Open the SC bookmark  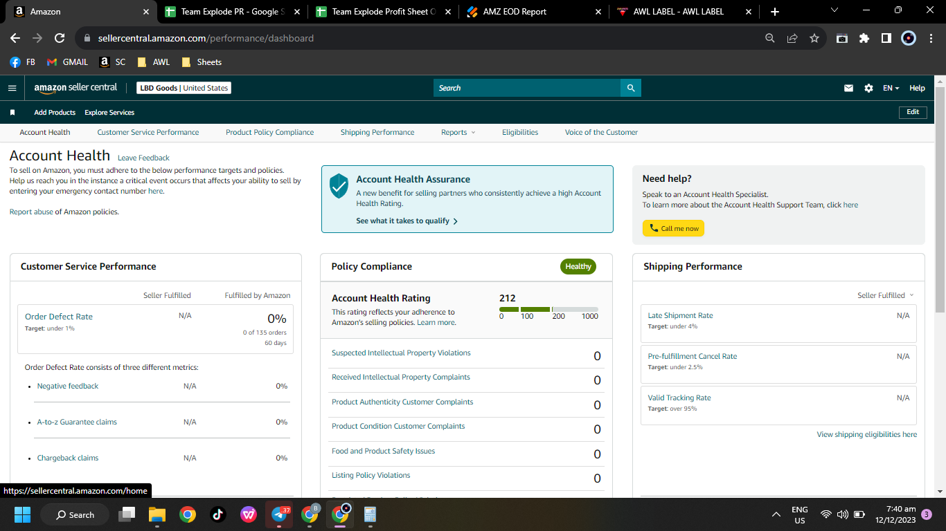[113, 62]
